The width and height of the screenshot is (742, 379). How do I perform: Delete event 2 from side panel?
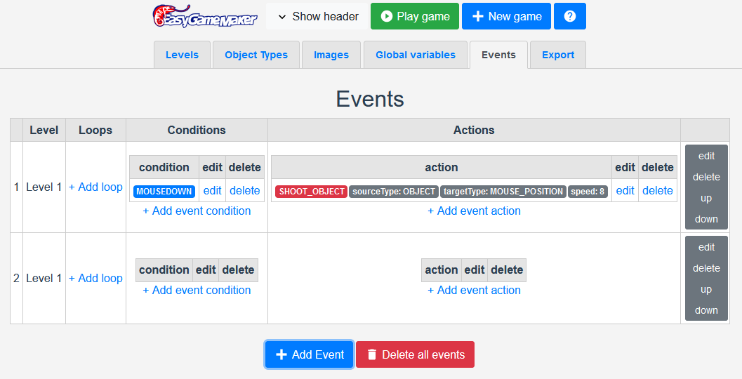click(706, 268)
